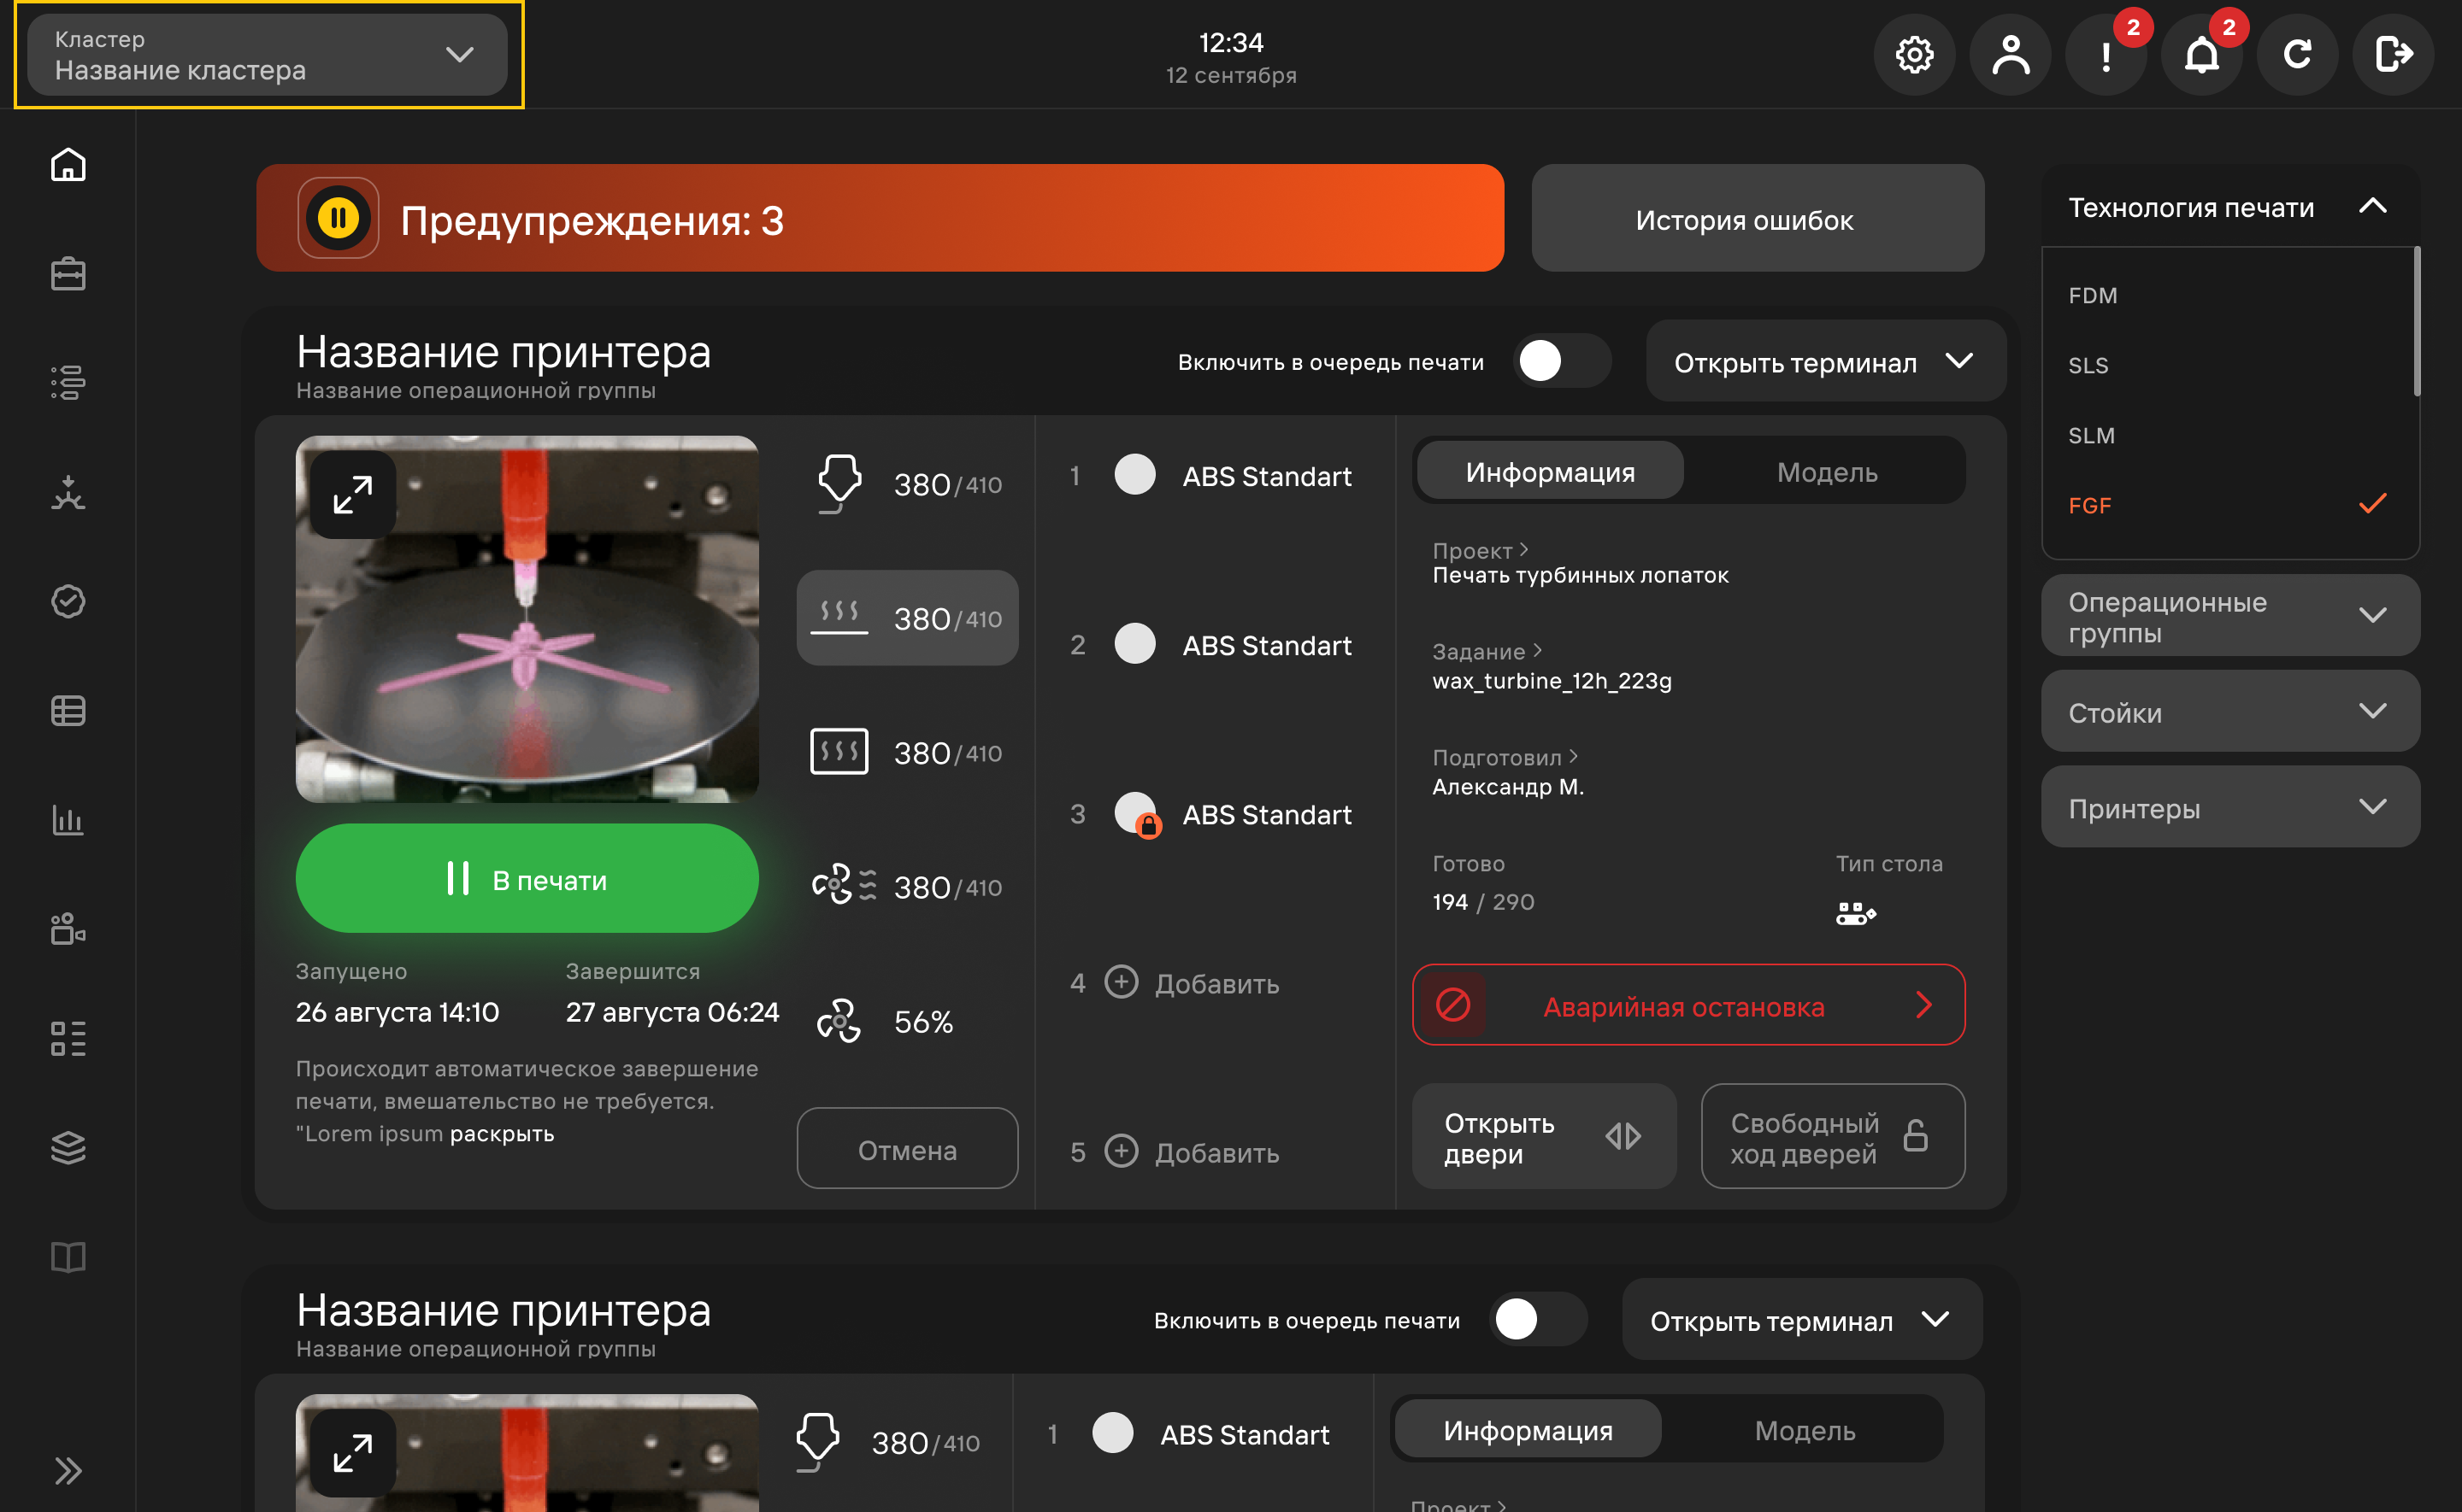
Task: Select SLS print technology option
Action: coord(2229,365)
